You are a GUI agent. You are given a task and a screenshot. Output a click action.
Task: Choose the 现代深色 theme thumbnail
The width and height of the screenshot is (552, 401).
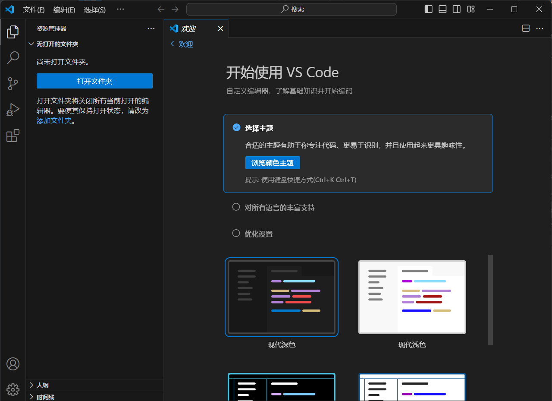(282, 297)
